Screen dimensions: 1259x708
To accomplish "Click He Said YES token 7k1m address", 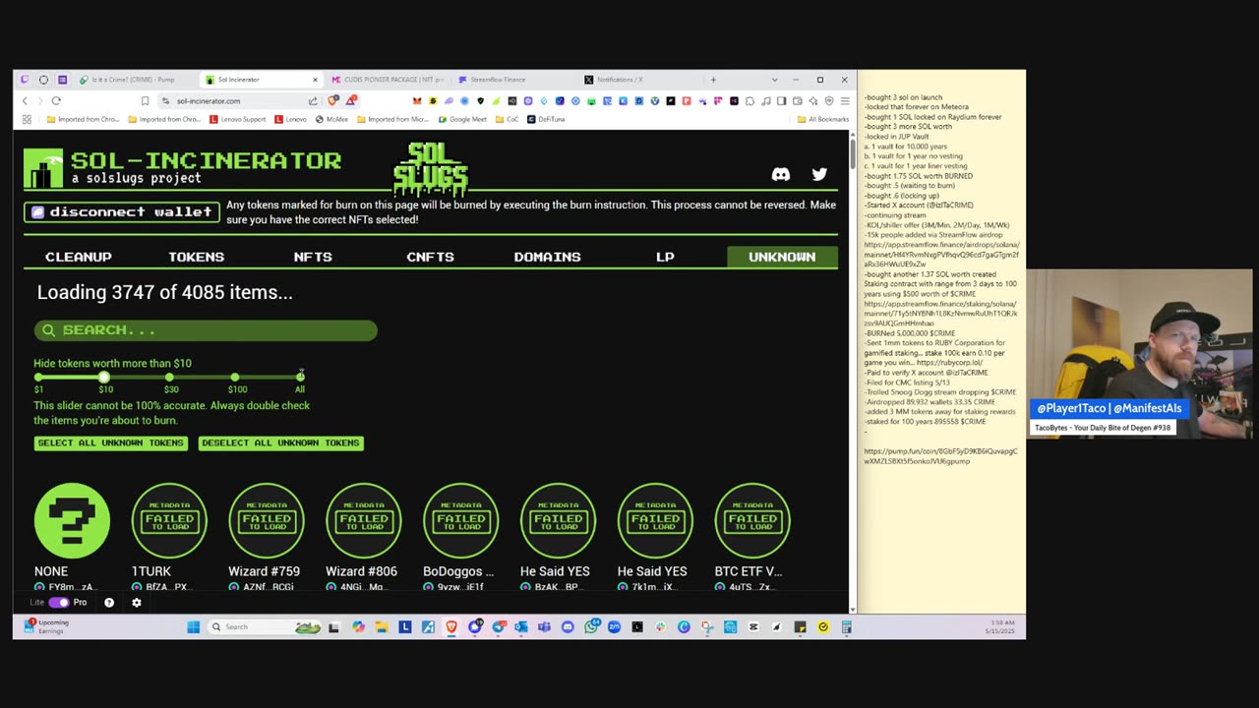I will (655, 587).
